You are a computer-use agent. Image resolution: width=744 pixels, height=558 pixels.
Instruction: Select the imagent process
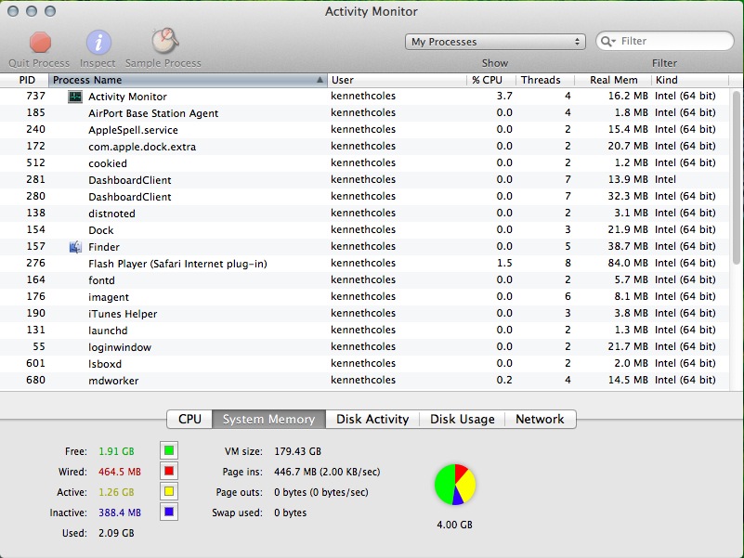tap(364, 297)
